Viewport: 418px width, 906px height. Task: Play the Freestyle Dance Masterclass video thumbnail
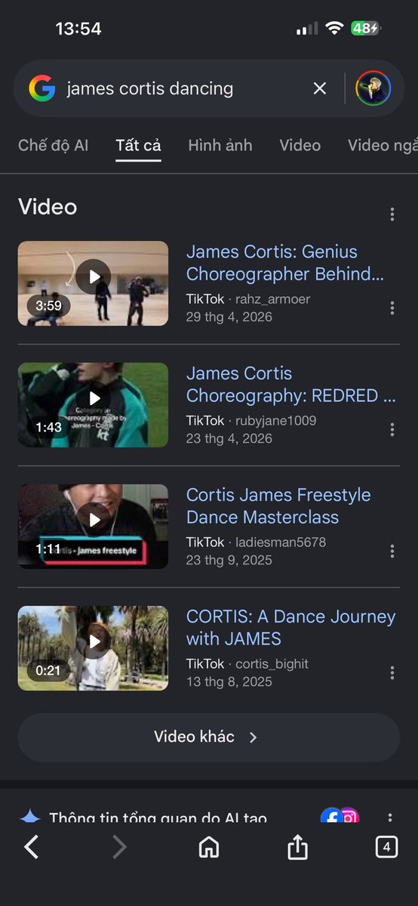tap(93, 527)
